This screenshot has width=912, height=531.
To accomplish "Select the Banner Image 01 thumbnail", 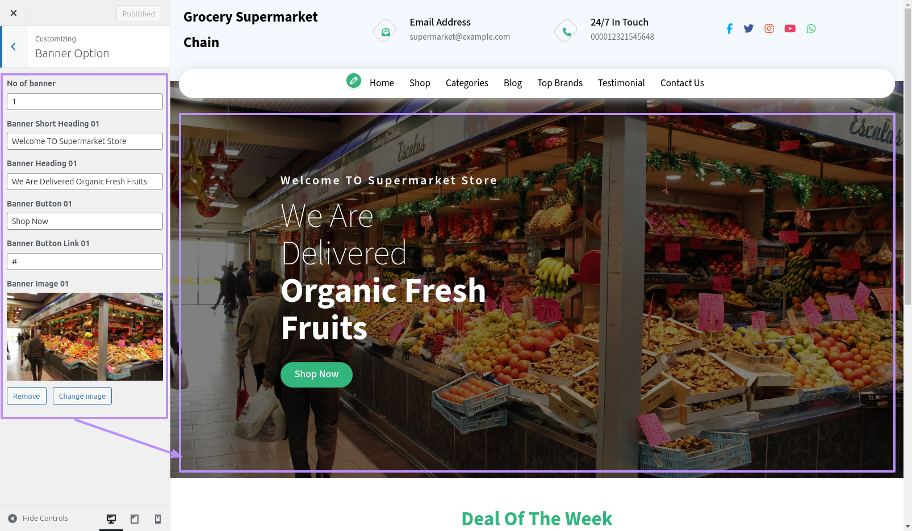I will pyautogui.click(x=85, y=336).
